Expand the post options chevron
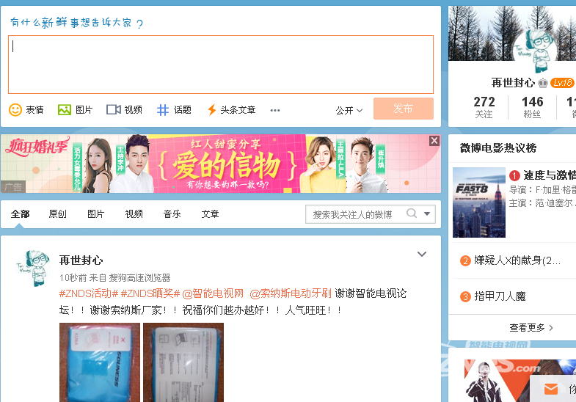This screenshot has height=402, width=576. (422, 254)
